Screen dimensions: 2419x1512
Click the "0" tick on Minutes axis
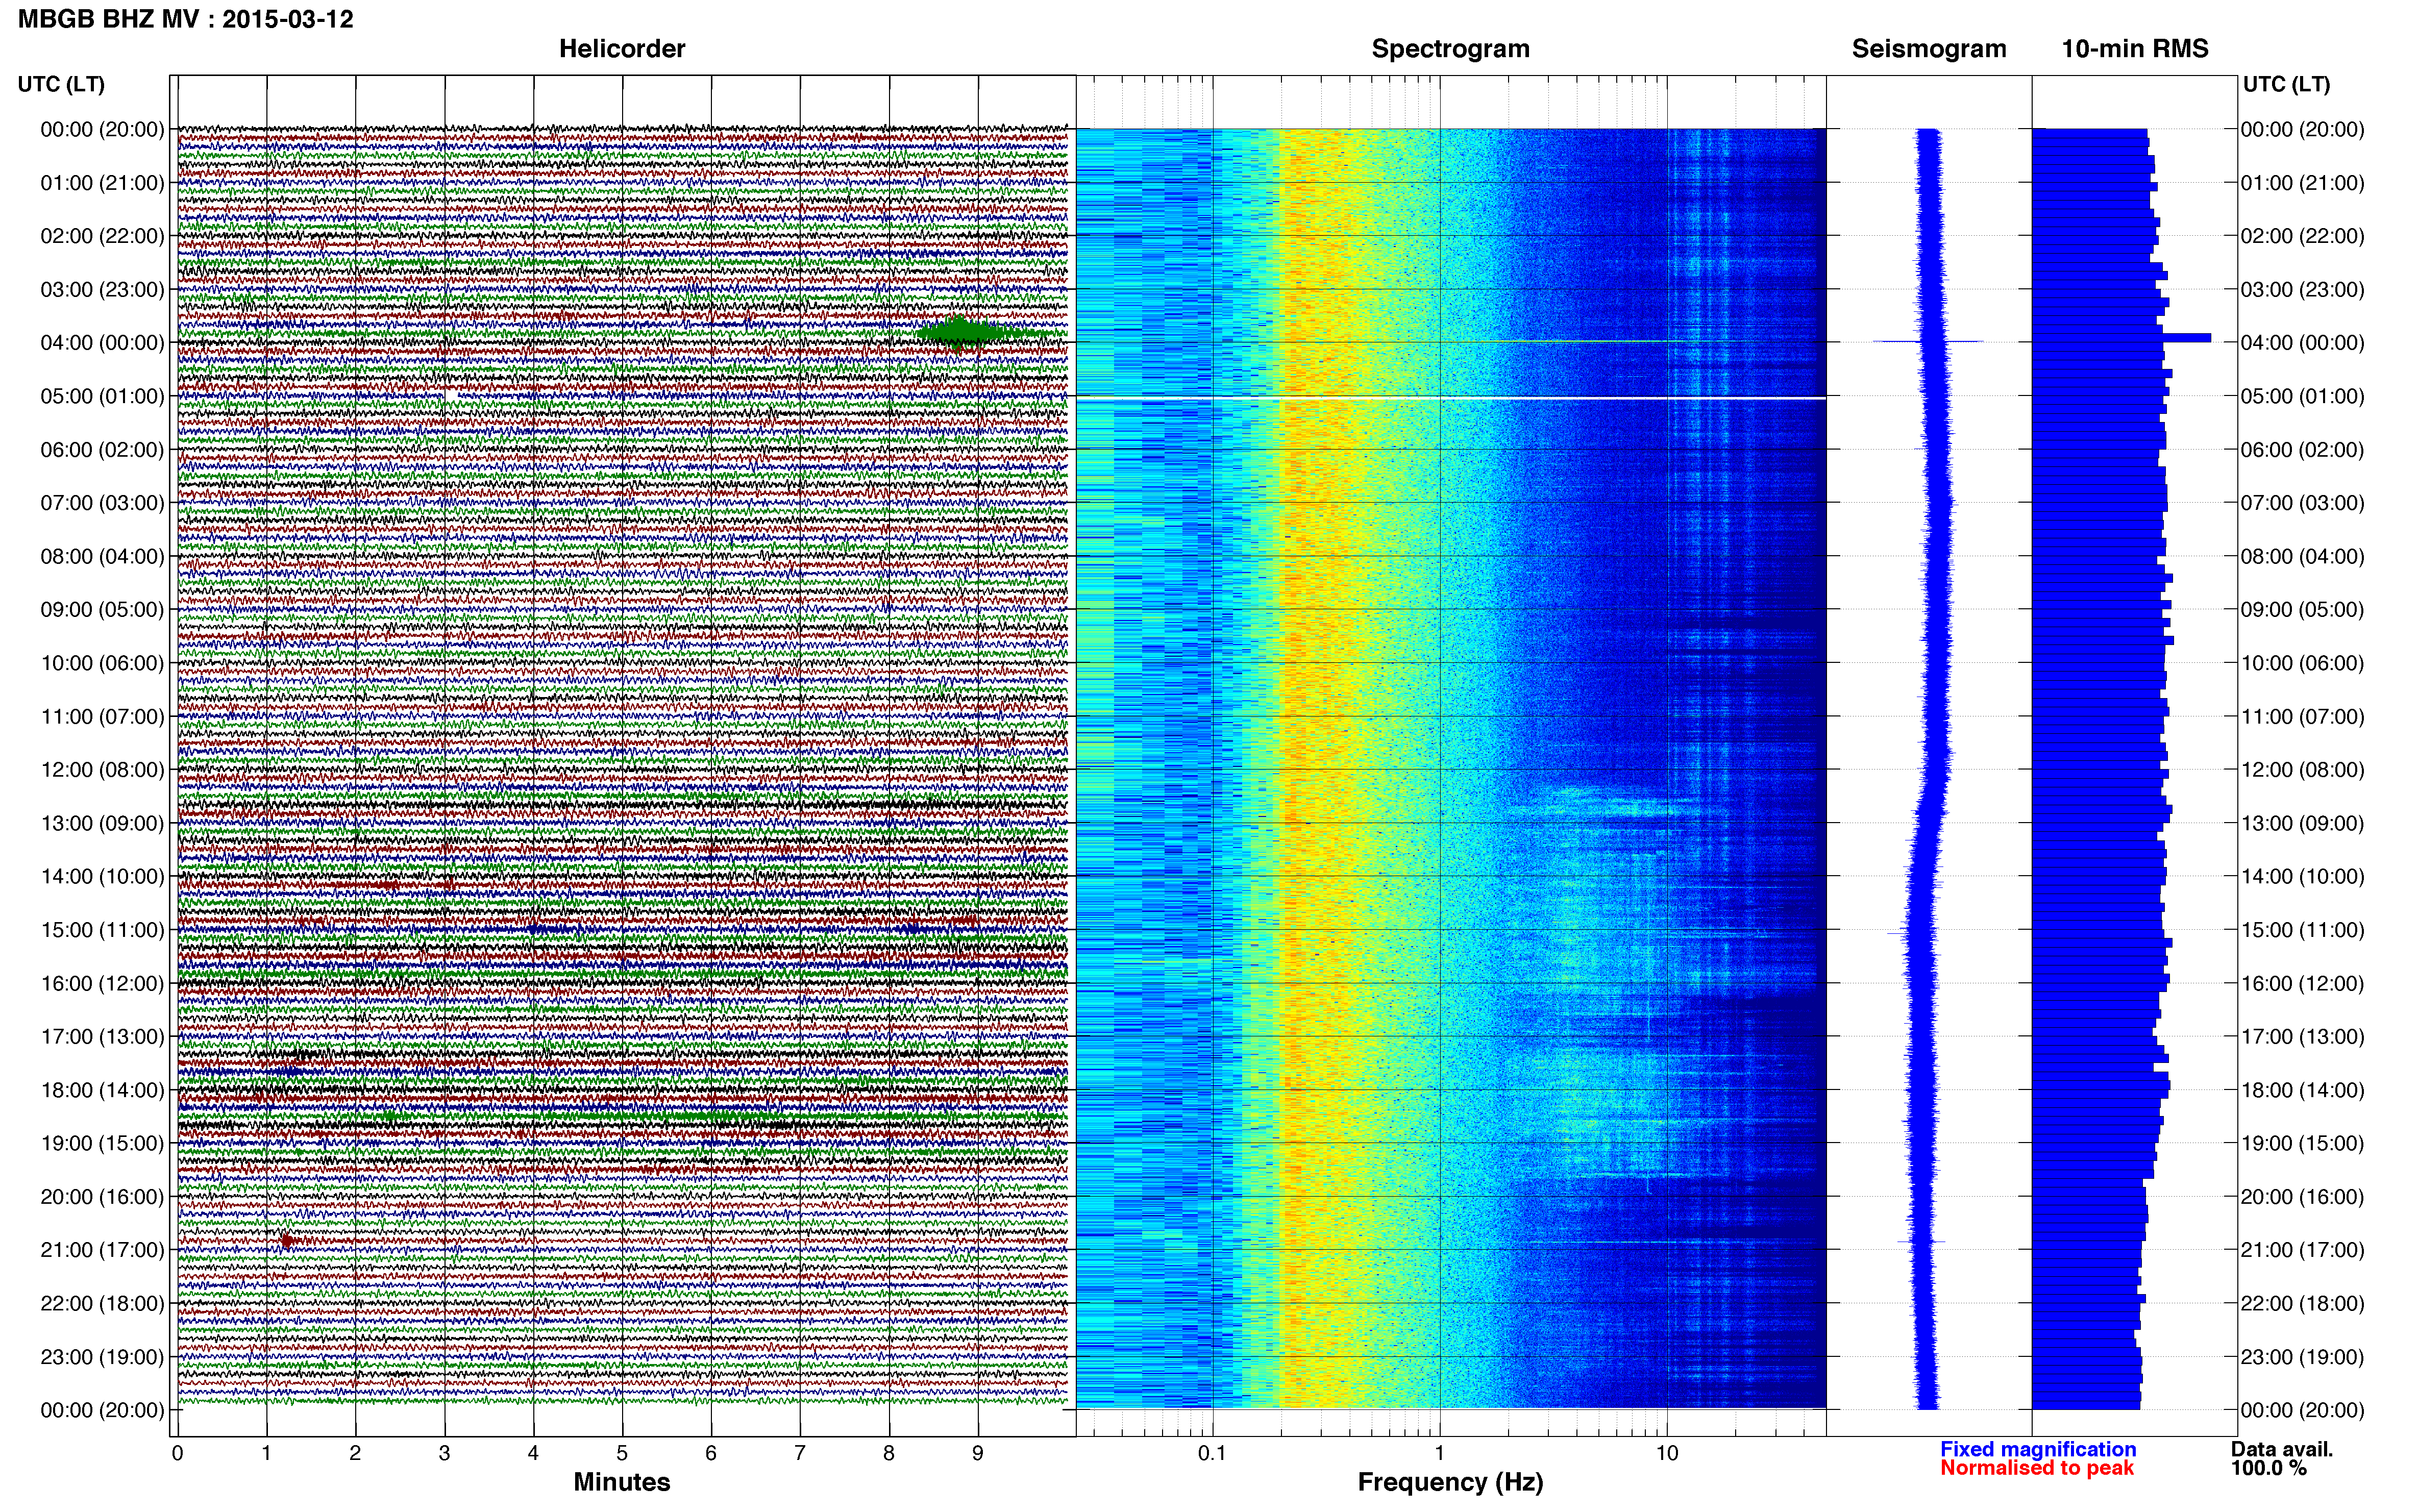point(177,1453)
